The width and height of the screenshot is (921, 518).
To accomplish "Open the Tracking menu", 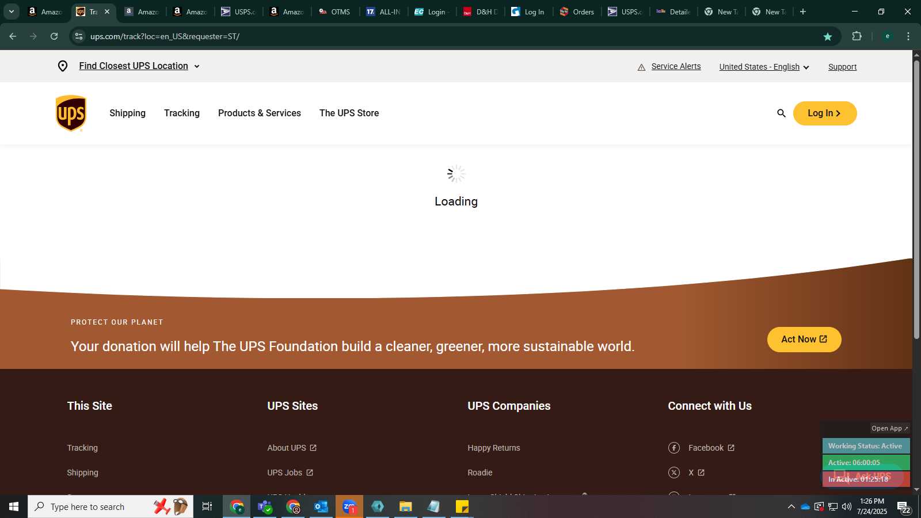I will click(182, 113).
